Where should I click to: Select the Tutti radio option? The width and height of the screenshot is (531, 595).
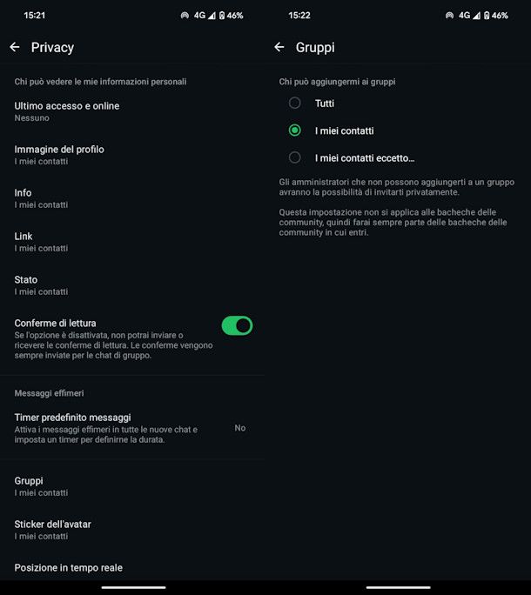295,104
